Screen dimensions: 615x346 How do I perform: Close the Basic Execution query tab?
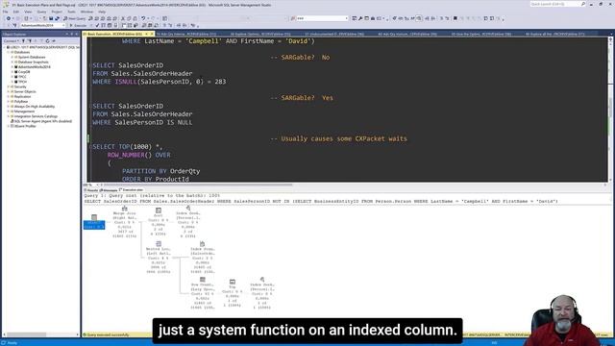click(152, 35)
